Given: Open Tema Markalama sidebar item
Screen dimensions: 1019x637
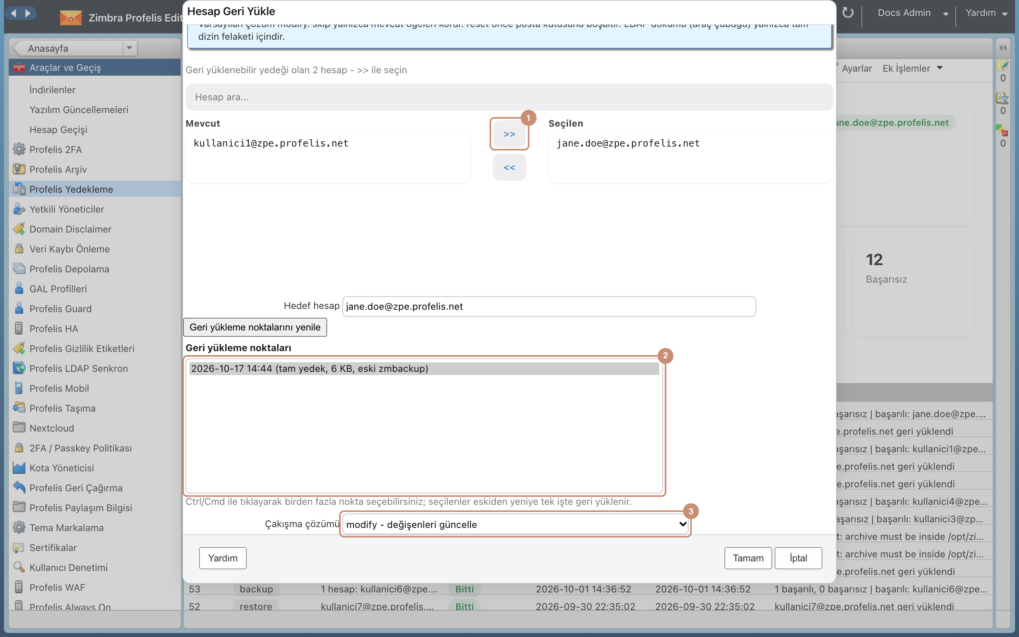Looking at the screenshot, I should pyautogui.click(x=66, y=528).
